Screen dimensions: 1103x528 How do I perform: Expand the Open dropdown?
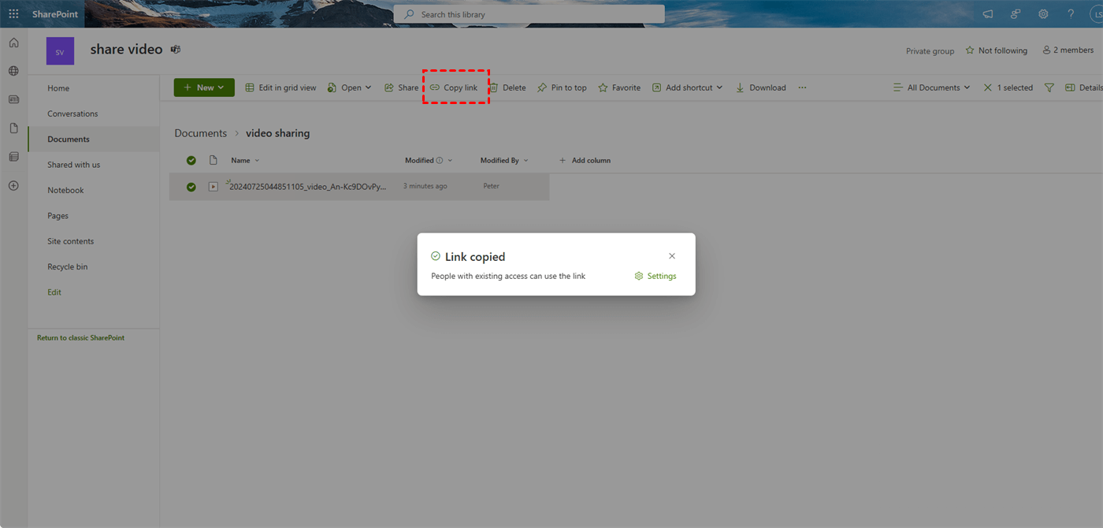click(x=368, y=87)
